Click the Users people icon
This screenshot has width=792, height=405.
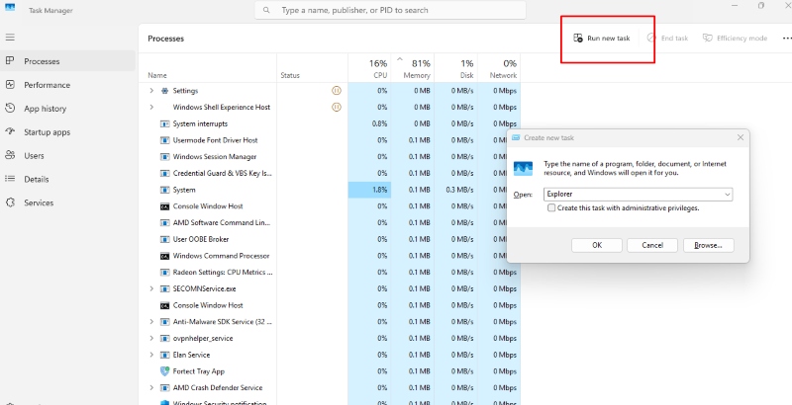pos(10,156)
